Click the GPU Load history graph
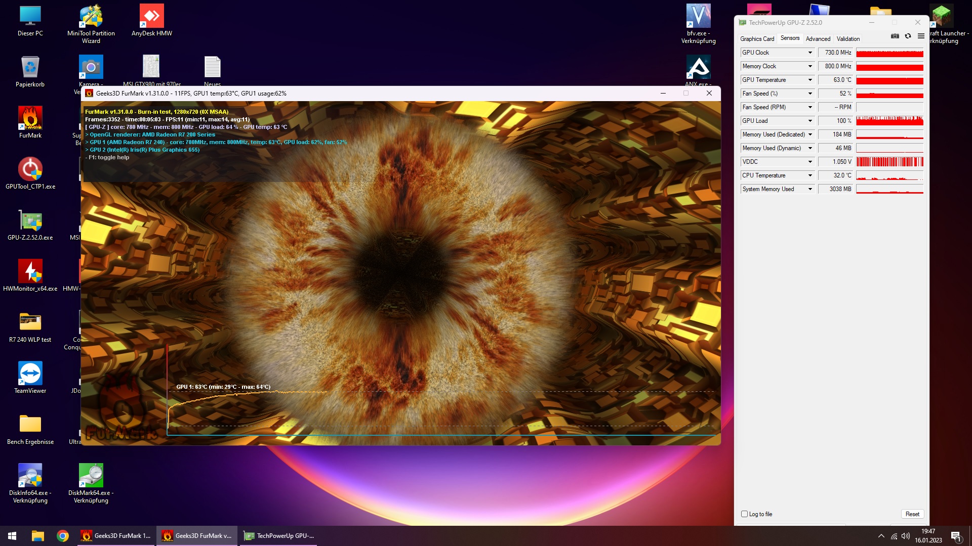This screenshot has width=972, height=546. pyautogui.click(x=889, y=121)
